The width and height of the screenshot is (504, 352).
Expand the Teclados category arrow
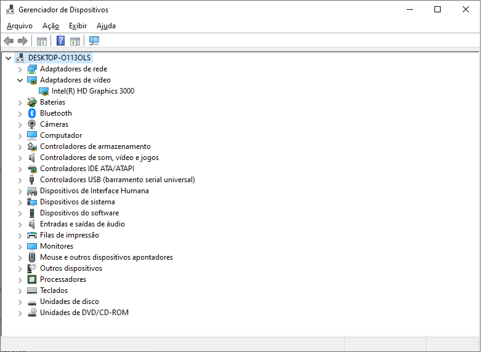tap(20, 291)
